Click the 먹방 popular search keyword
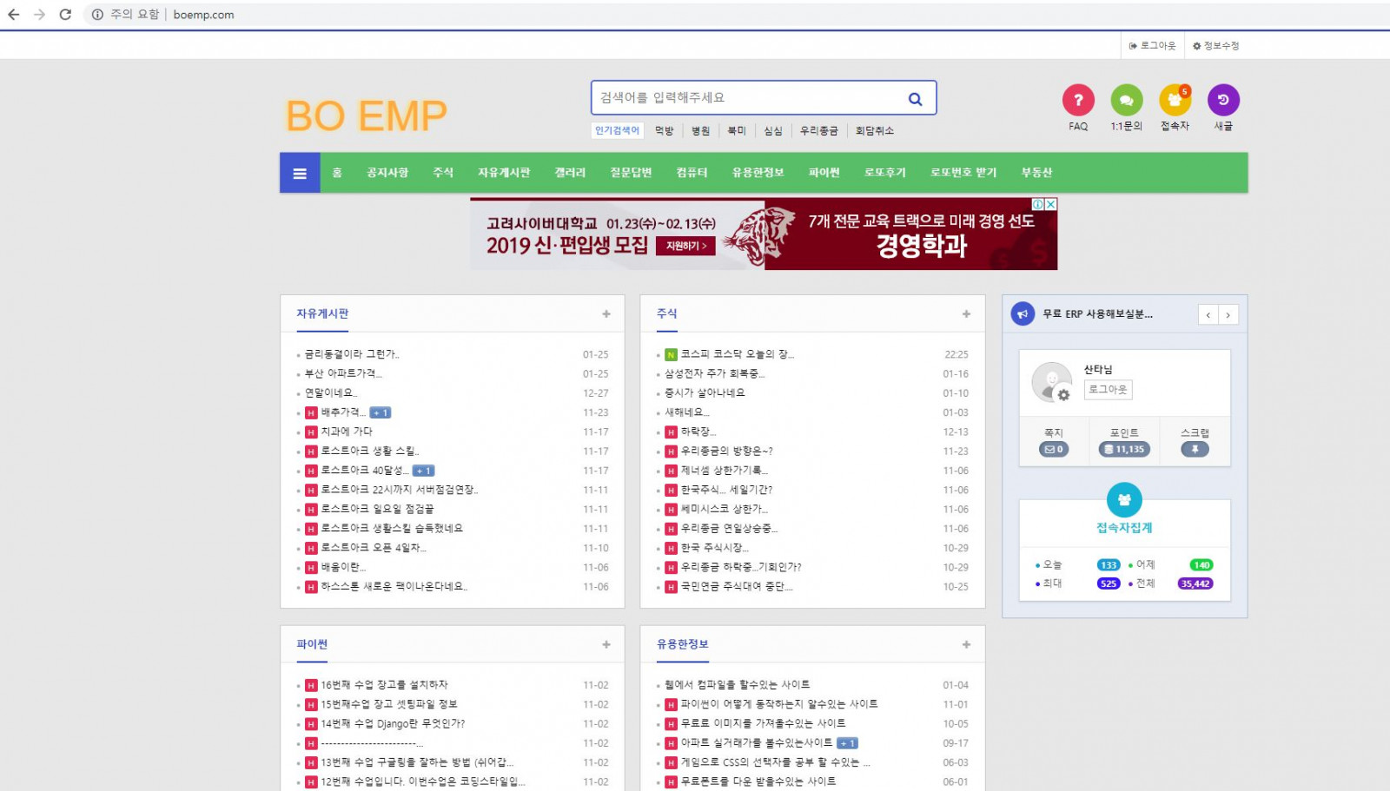 tap(664, 131)
